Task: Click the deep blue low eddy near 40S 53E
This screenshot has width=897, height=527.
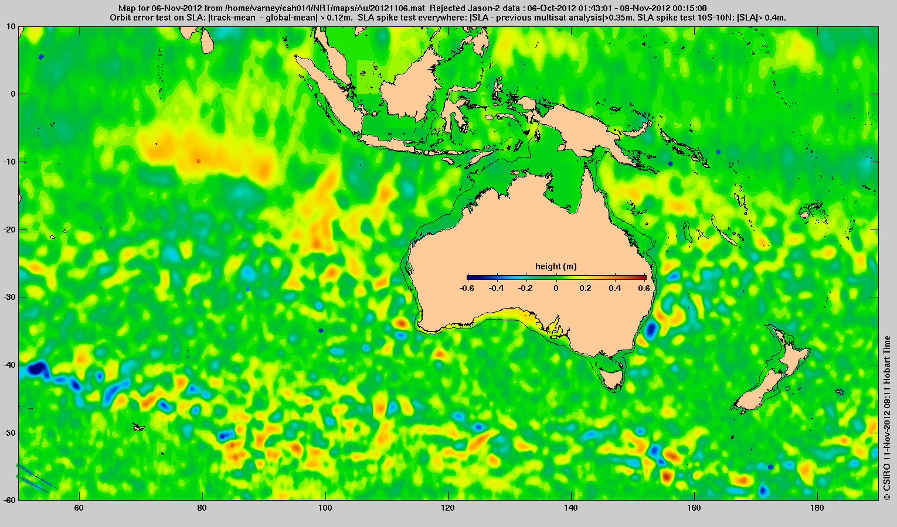Action: (x=36, y=369)
